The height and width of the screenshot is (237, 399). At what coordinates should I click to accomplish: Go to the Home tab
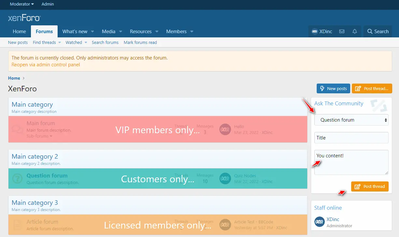coord(19,32)
